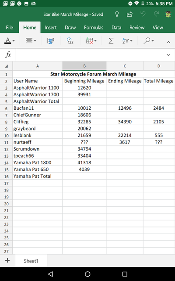Tap the Tell Me lightbulb icon
Image resolution: width=175 pixels, height=281 pixels.
pos(117,14)
